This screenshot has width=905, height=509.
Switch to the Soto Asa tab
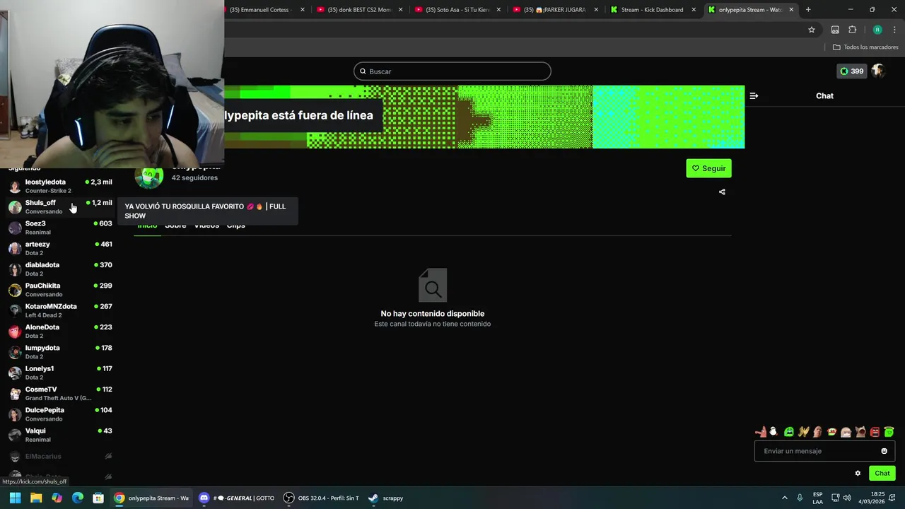457,10
